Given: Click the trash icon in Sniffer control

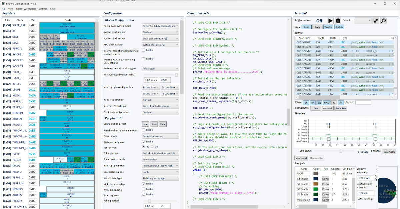Looking at the screenshot, I should (338, 21).
